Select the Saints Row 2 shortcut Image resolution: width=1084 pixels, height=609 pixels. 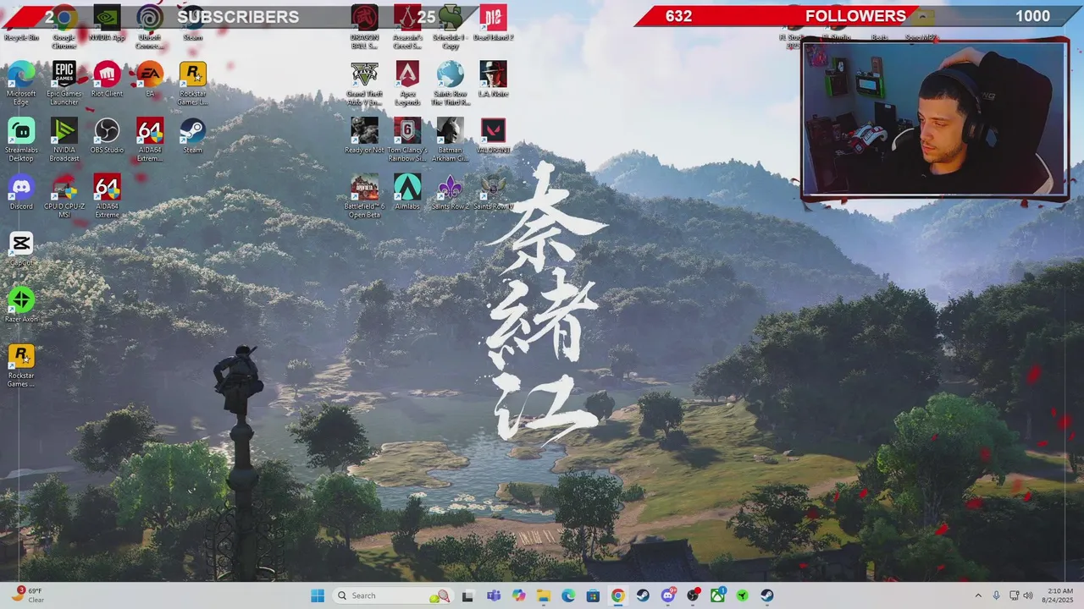[450, 193]
